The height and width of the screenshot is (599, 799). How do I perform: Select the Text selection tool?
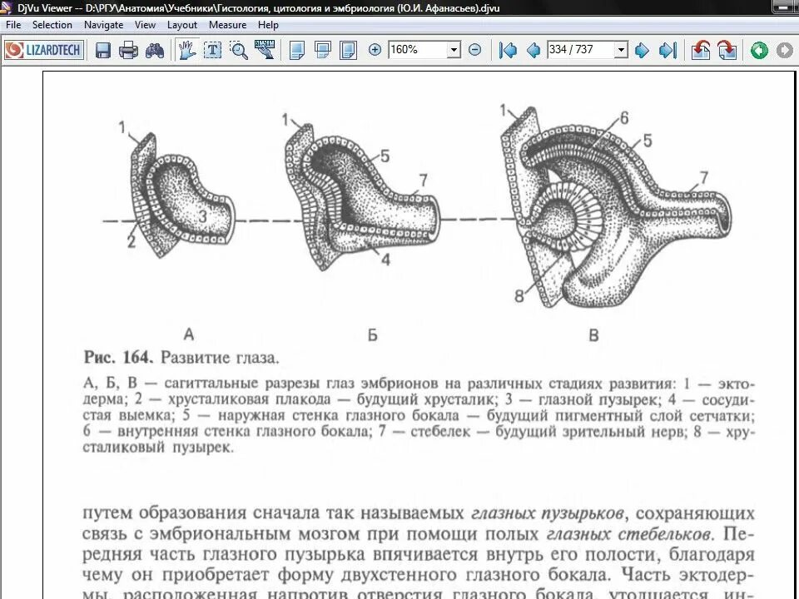click(x=212, y=50)
